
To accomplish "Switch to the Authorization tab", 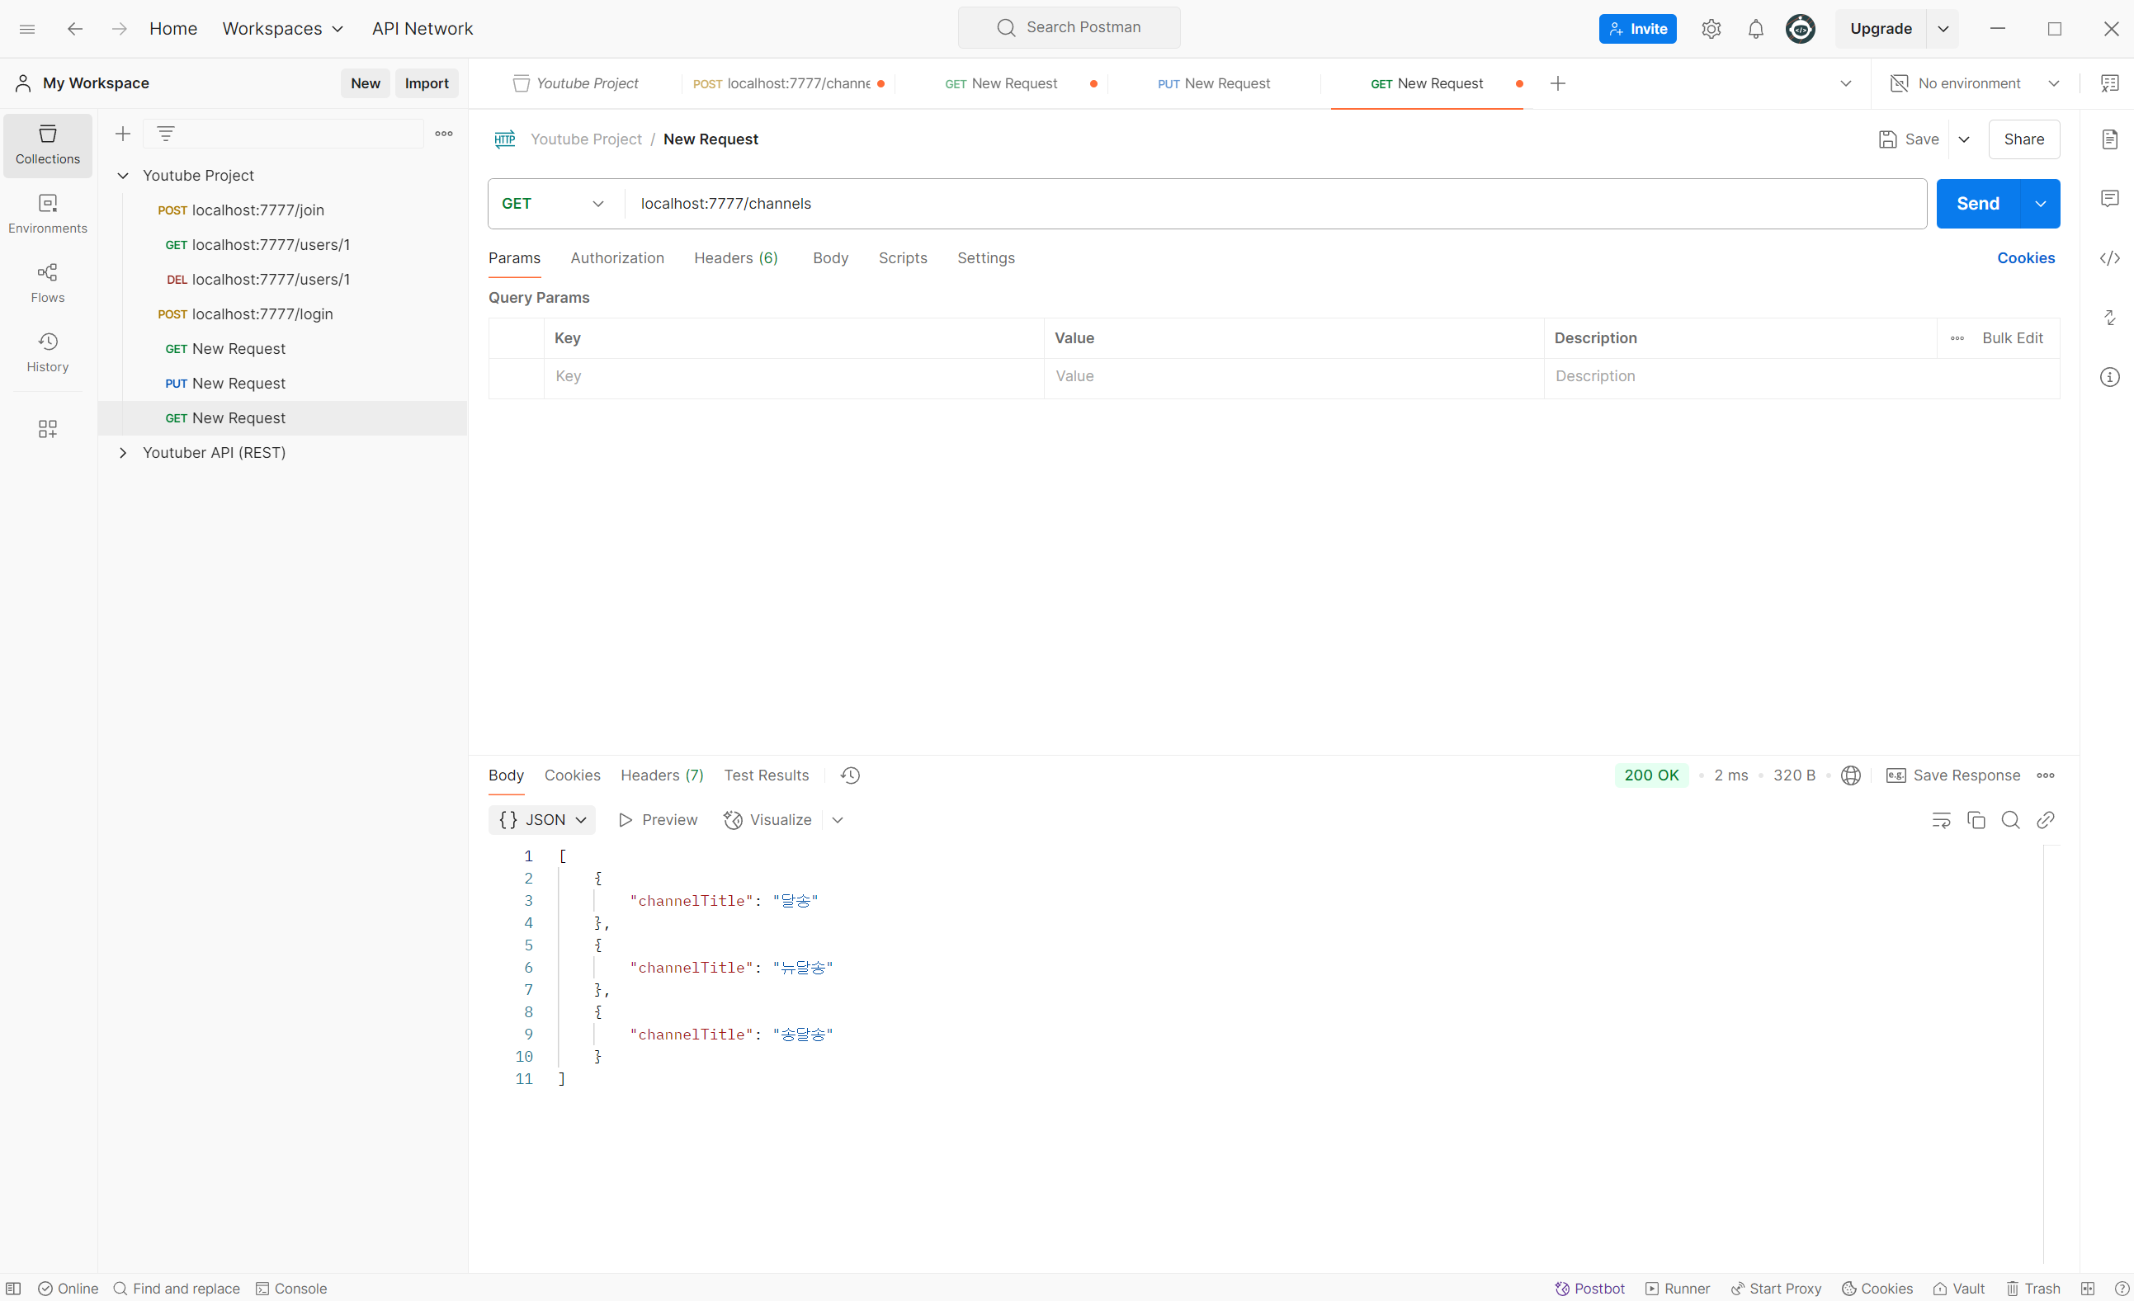I will point(617,258).
